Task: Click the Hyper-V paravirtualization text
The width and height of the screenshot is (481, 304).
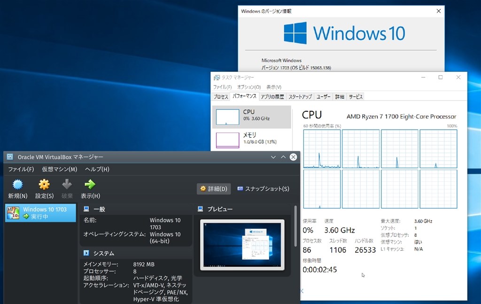Action: [156, 299]
